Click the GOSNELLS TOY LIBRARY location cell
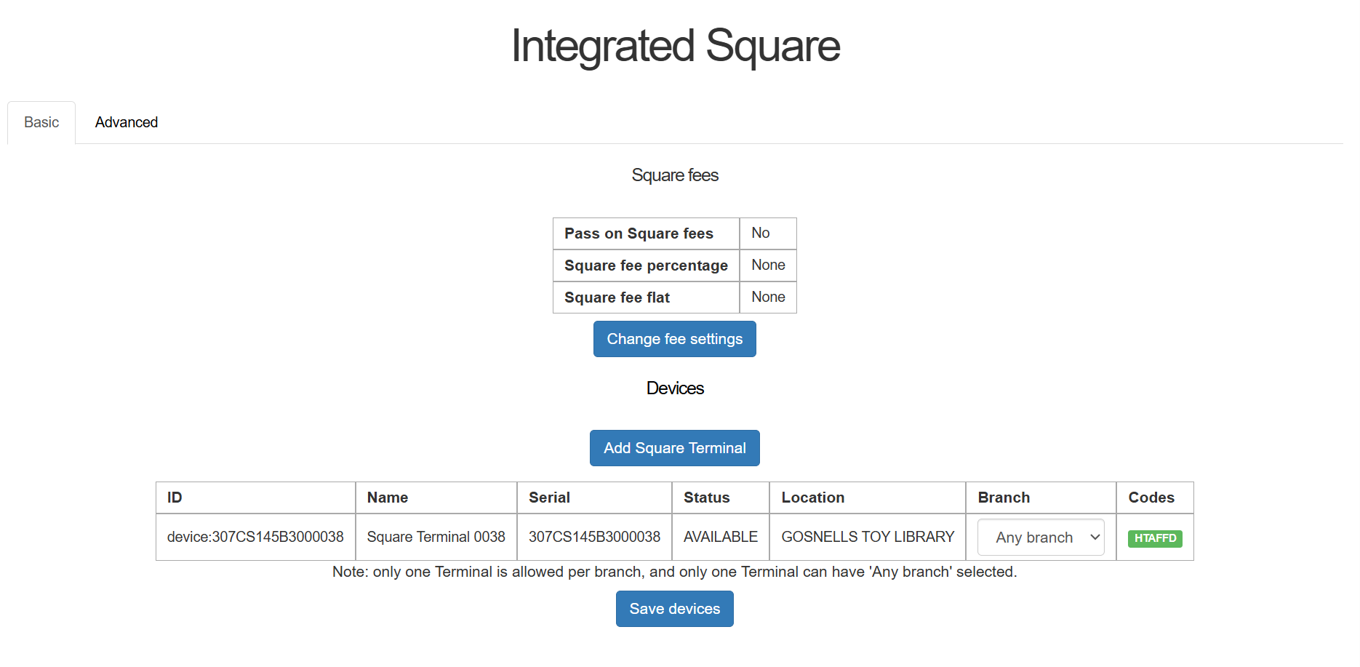The width and height of the screenshot is (1360, 667). 868,537
